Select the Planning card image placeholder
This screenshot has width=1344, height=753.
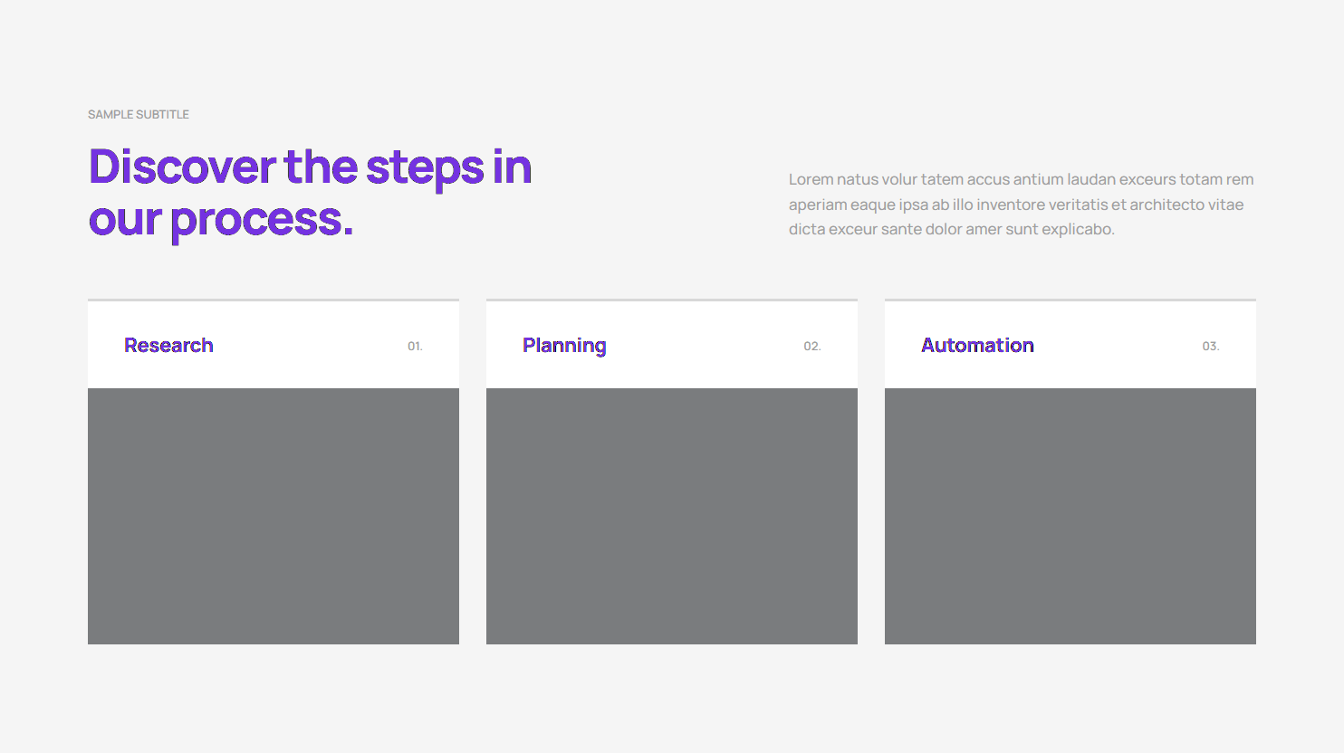point(672,516)
